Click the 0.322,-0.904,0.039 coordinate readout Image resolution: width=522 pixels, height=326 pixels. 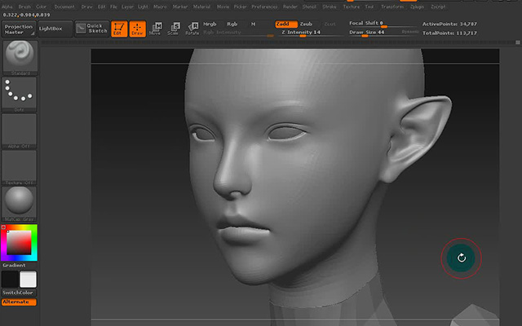pyautogui.click(x=26, y=15)
